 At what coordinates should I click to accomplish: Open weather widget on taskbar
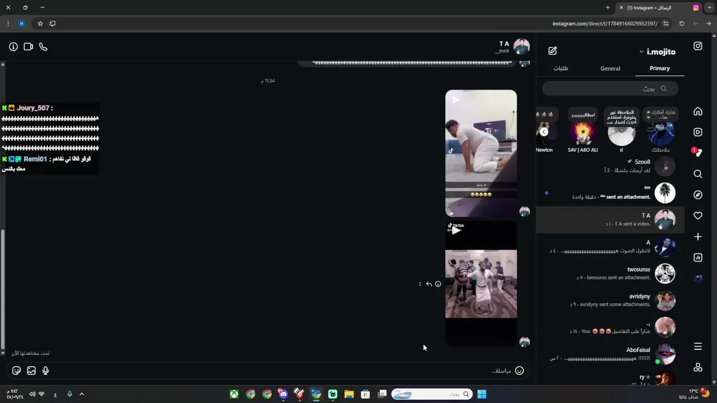(693, 394)
